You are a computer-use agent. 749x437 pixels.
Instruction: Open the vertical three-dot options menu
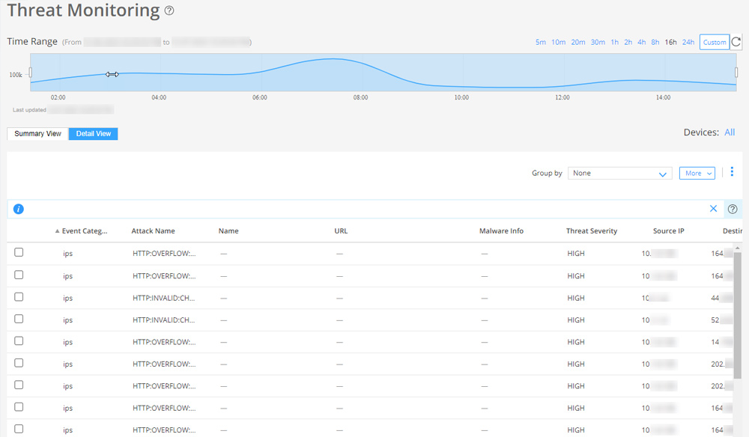[x=732, y=173]
